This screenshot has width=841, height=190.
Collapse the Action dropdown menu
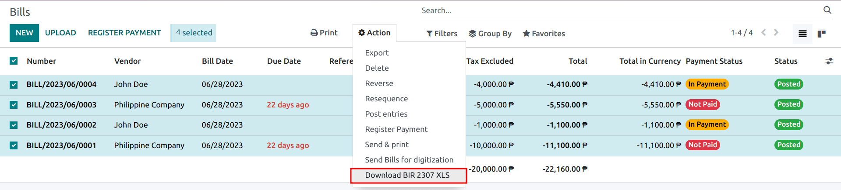coord(375,33)
